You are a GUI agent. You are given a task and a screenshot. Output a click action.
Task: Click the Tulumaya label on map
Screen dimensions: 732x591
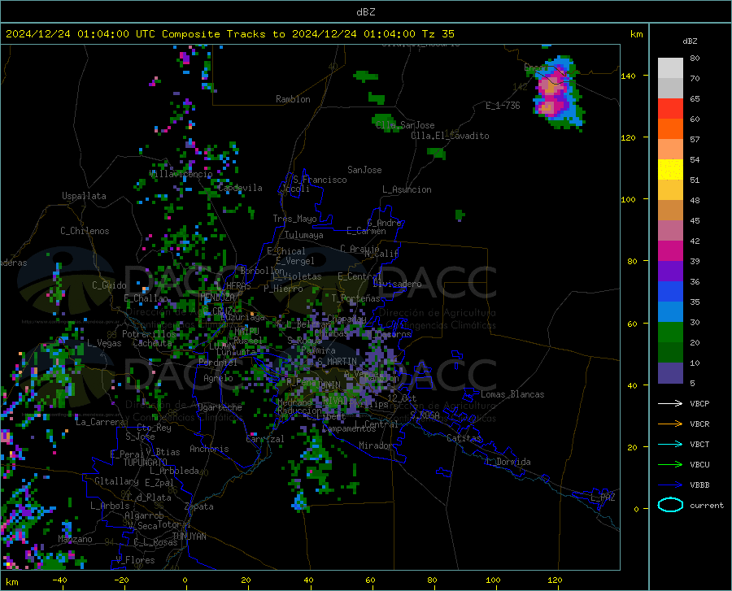[303, 235]
